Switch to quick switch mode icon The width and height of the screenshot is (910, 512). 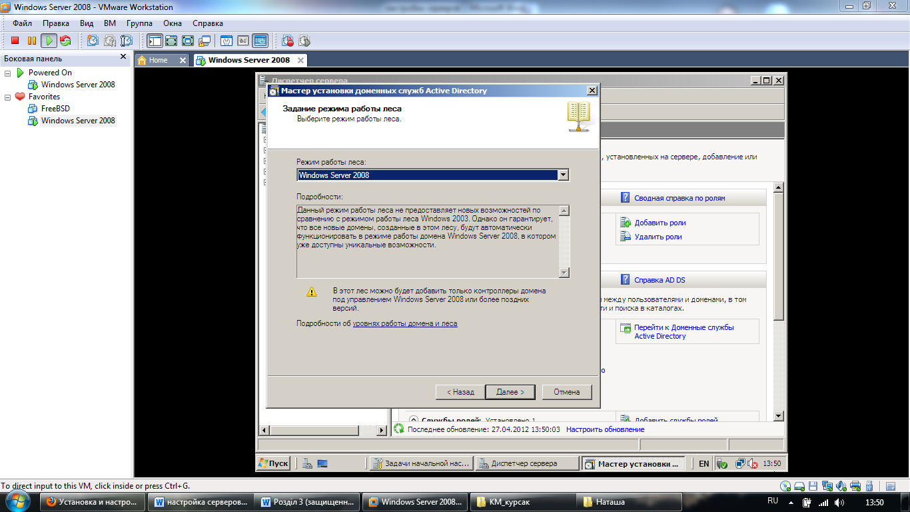171,41
